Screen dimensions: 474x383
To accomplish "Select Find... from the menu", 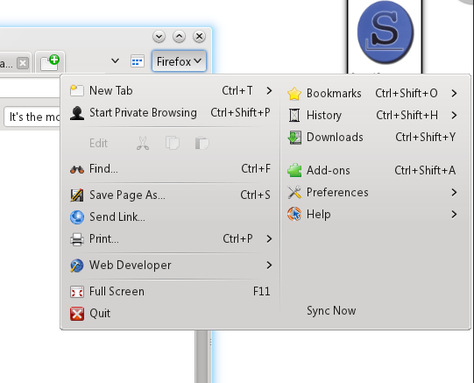I will click(x=171, y=169).
